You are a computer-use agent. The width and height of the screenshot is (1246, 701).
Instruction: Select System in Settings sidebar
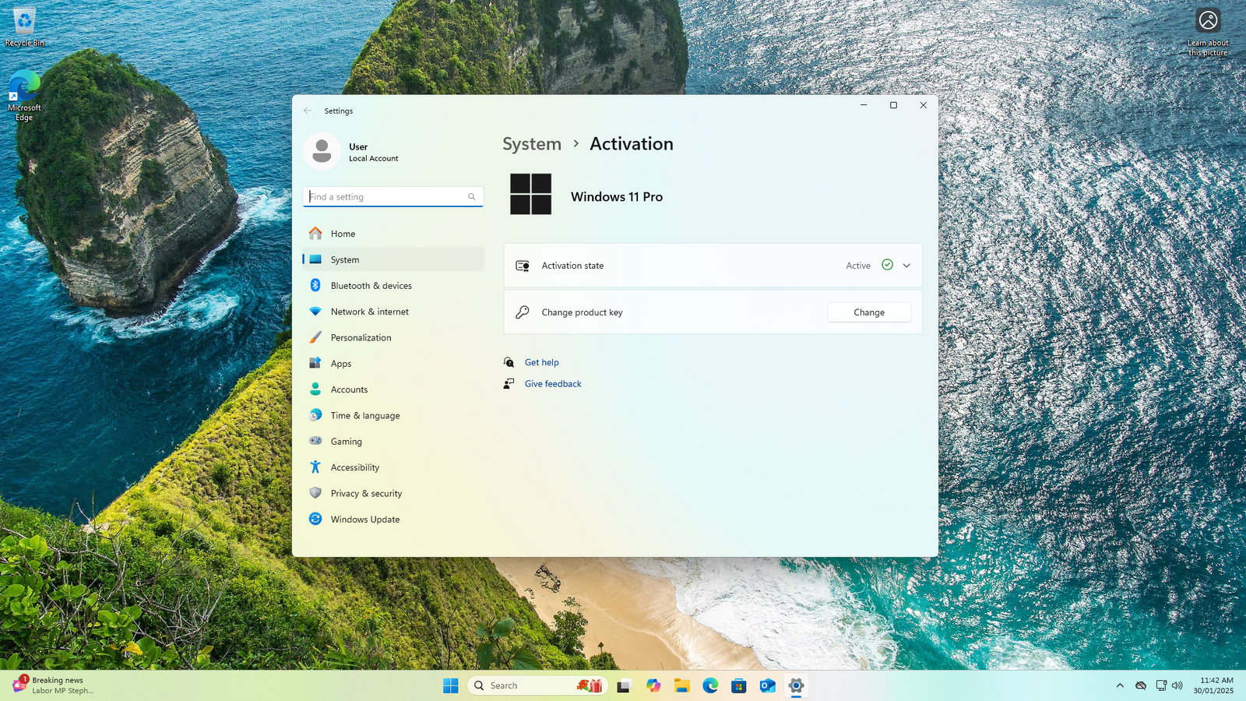(x=392, y=259)
